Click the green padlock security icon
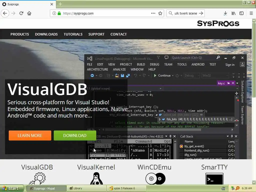Viewport: 256px width, 192px height. coord(59,13)
